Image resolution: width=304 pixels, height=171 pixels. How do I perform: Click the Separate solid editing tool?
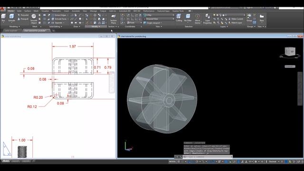(57, 23)
